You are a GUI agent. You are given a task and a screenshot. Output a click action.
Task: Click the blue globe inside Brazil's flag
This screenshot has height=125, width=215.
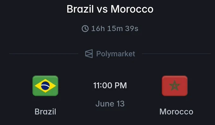pos(46,86)
